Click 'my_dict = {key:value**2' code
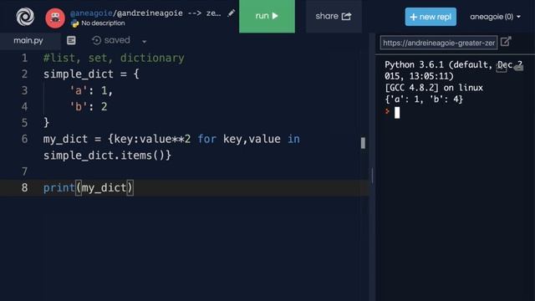The width and height of the screenshot is (535, 301). pos(117,139)
